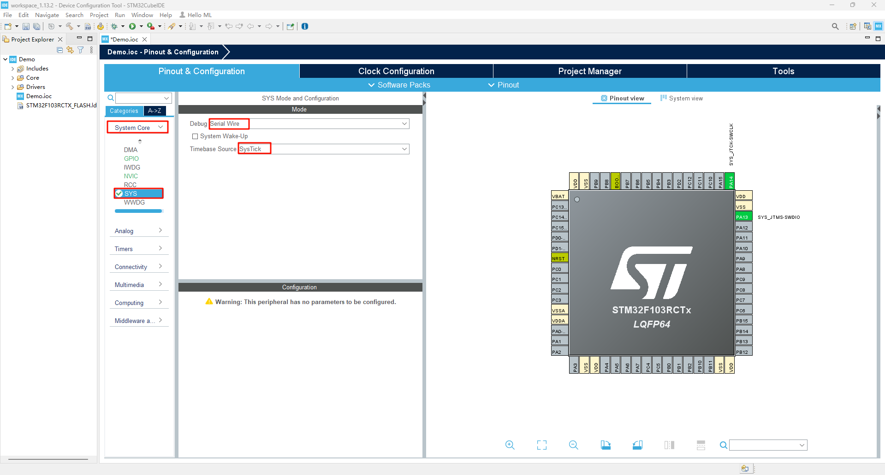Open the Pinout dropdown menu

[504, 85]
